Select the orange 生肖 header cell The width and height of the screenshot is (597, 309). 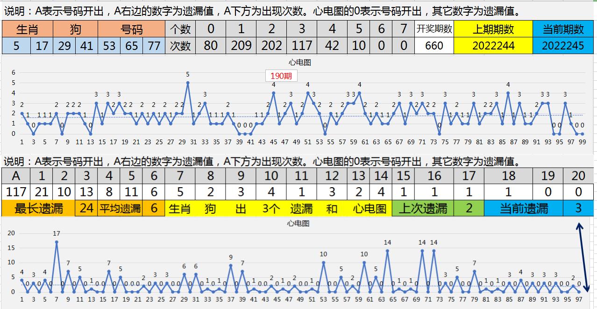pyautogui.click(x=28, y=29)
